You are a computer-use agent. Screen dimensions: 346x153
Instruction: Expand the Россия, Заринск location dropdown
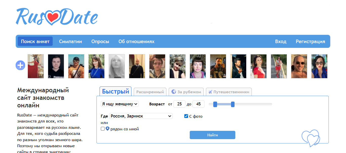pyautogui.click(x=141, y=116)
